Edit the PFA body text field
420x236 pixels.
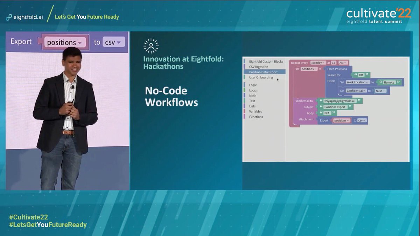327,113
